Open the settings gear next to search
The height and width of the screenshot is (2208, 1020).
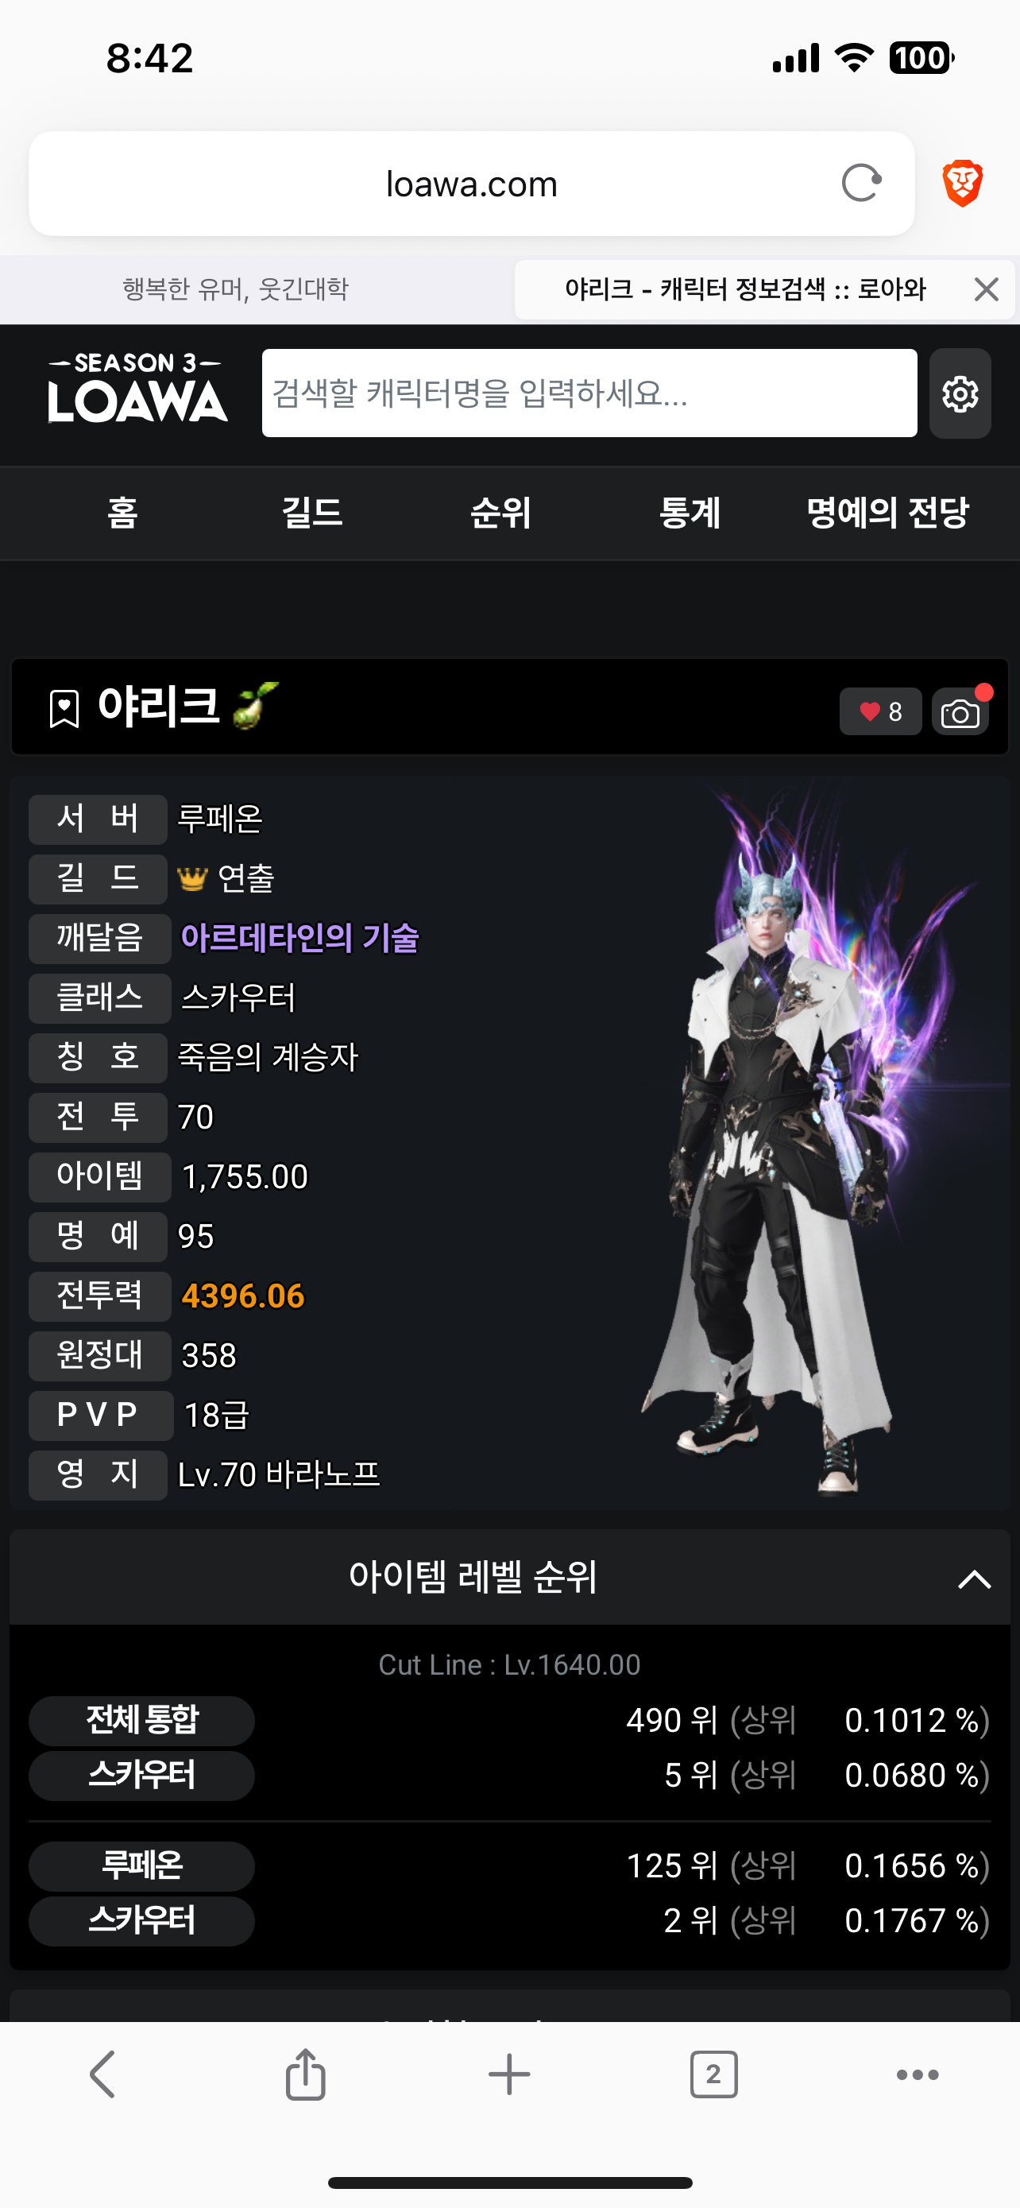(x=960, y=393)
